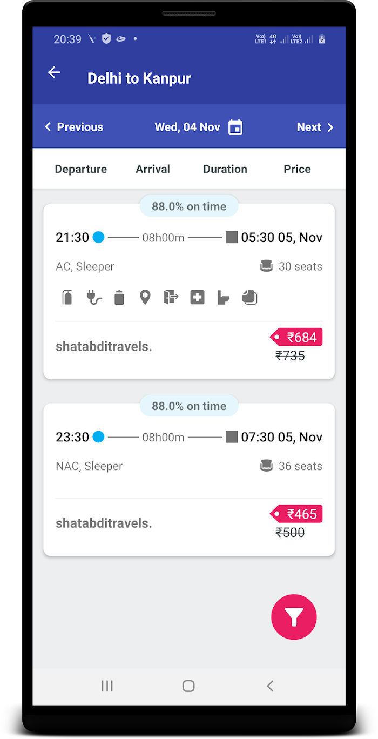
Task: Tap the fire extinguisher amenity icon
Action: pyautogui.click(x=67, y=297)
